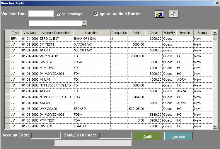This screenshot has width=220, height=149.
Task: Open the dropdown below Voucher Date
Action: (84, 23)
